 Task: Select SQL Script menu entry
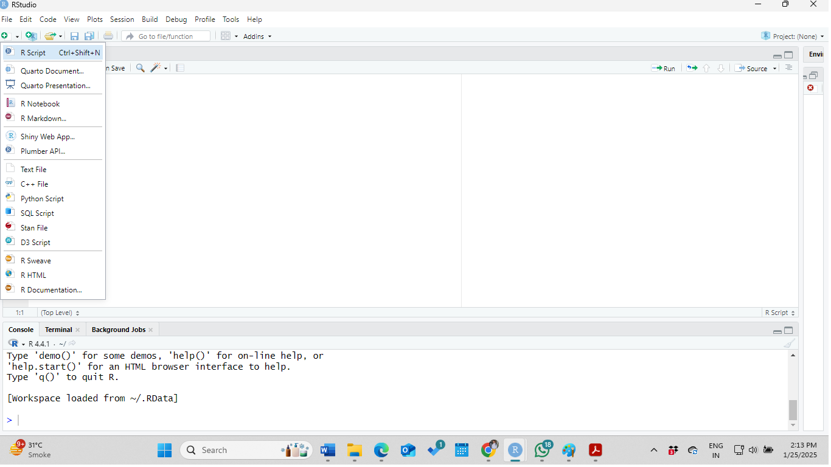[54, 213]
